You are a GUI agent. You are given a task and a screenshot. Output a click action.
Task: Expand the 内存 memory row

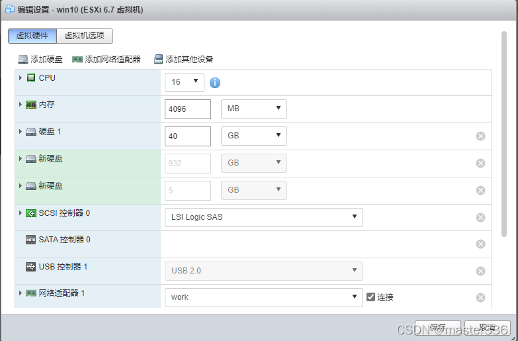[x=21, y=105]
